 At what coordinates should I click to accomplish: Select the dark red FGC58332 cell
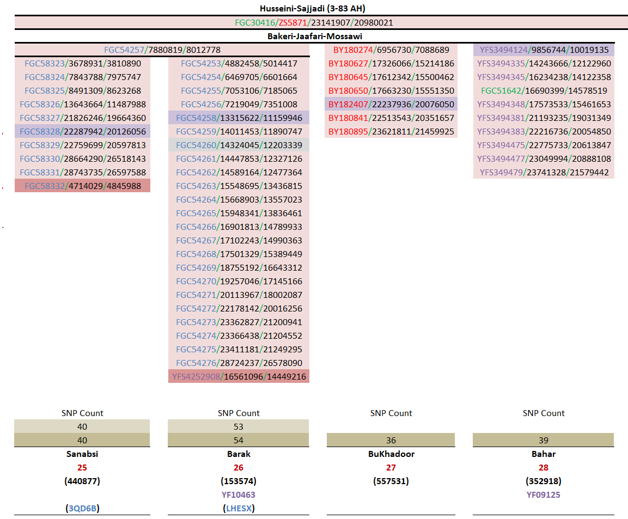pyautogui.click(x=82, y=186)
